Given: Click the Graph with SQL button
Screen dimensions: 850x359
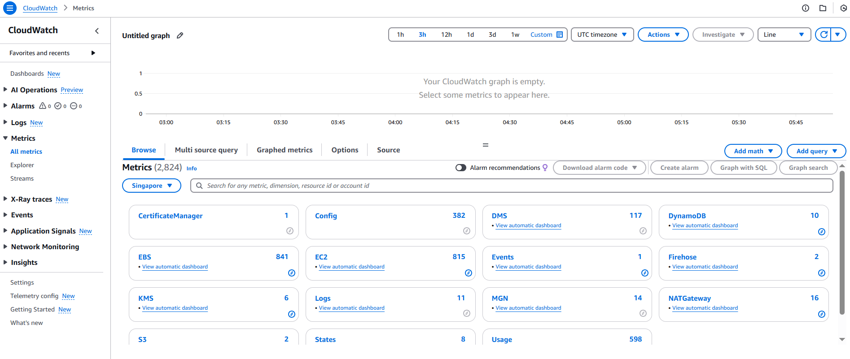Looking at the screenshot, I should pos(744,168).
